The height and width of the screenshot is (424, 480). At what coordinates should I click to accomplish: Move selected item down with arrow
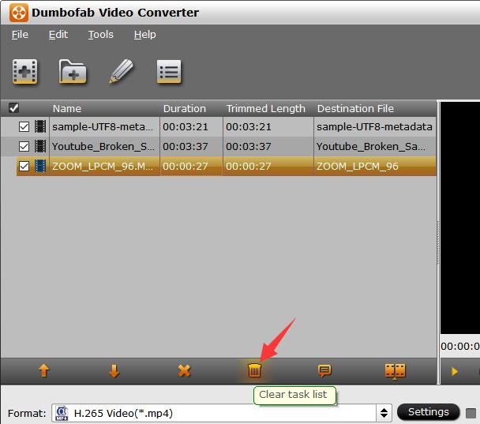click(x=114, y=370)
